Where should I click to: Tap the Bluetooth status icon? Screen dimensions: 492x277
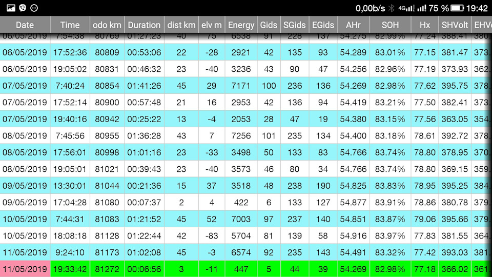tap(391, 8)
